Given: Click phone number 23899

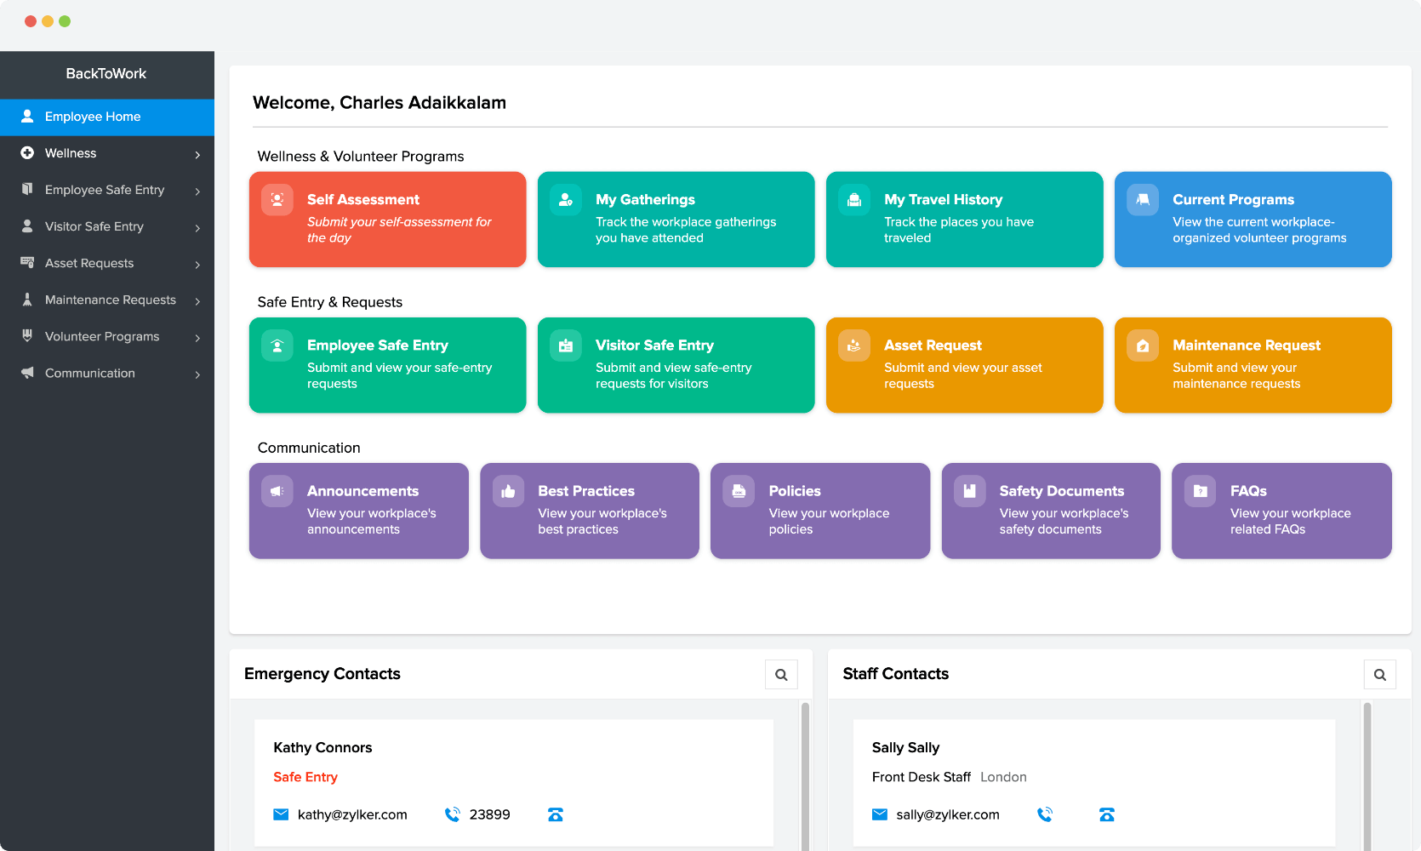Looking at the screenshot, I should (x=490, y=814).
